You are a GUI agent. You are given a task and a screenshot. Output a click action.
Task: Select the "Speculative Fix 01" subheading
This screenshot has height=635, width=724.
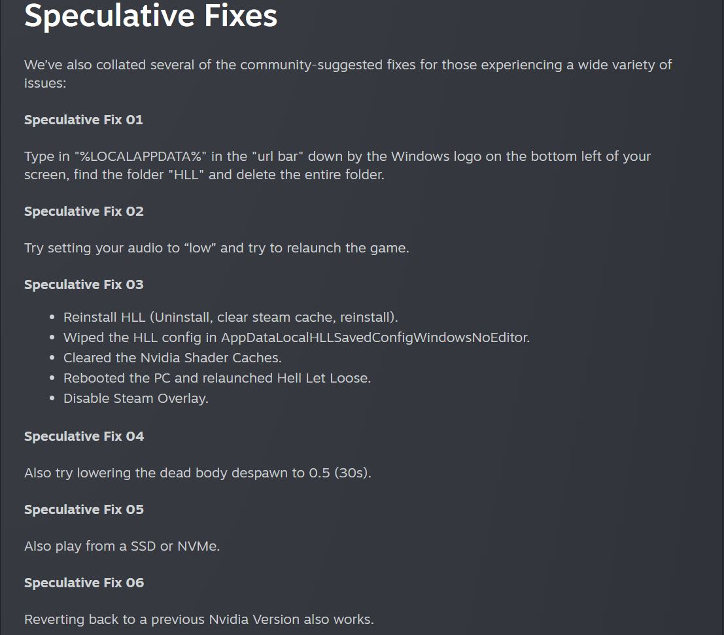pos(83,120)
